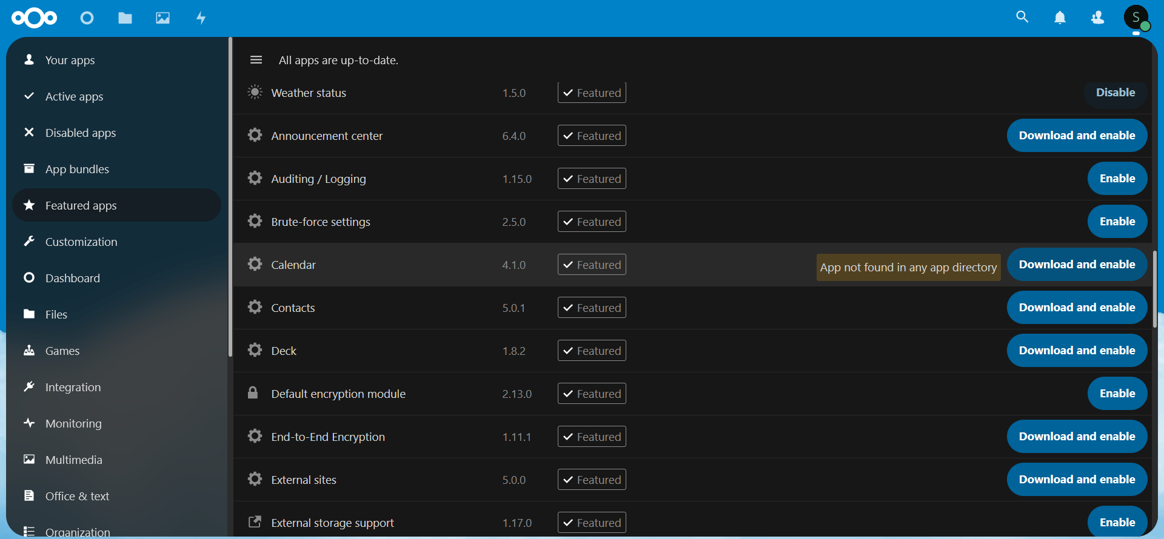Open the notifications bell
1164x539 pixels.
1060,18
